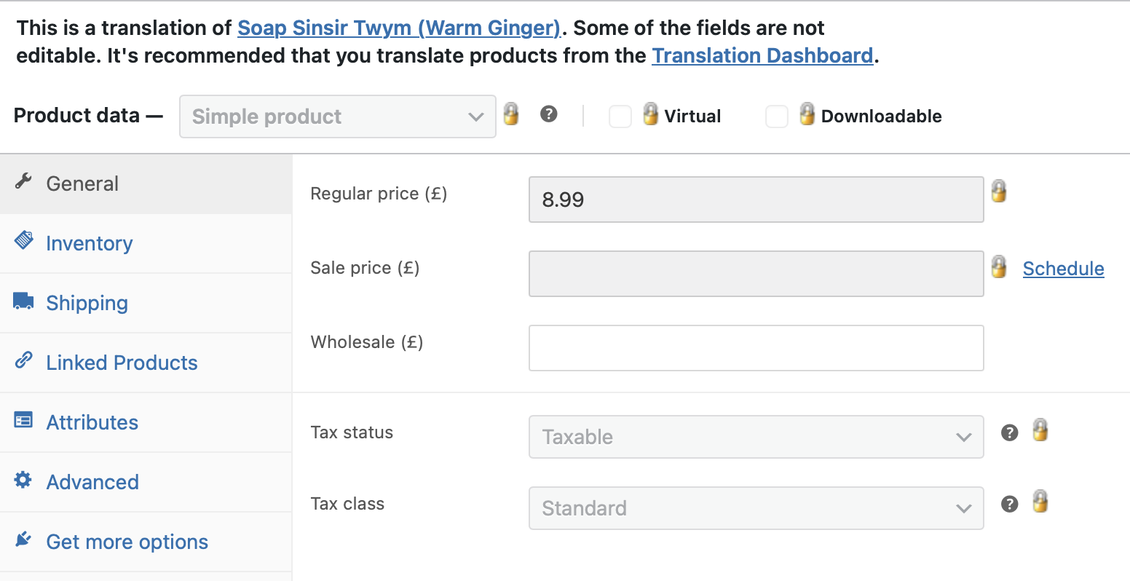This screenshot has width=1130, height=581.
Task: Click the help icon next to Tax class
Action: (1009, 504)
